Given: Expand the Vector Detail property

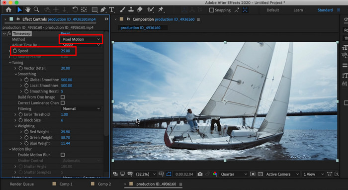Looking at the screenshot, I should [x=15, y=68].
